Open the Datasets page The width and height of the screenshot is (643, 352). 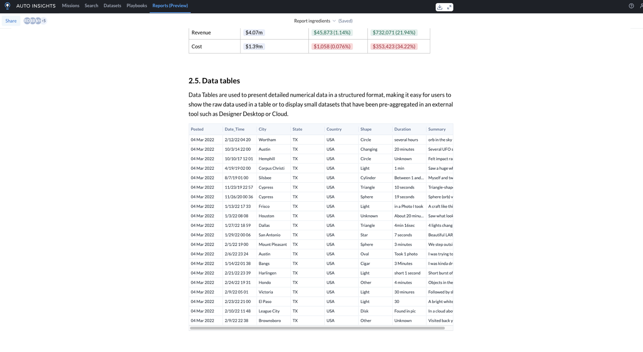point(112,6)
